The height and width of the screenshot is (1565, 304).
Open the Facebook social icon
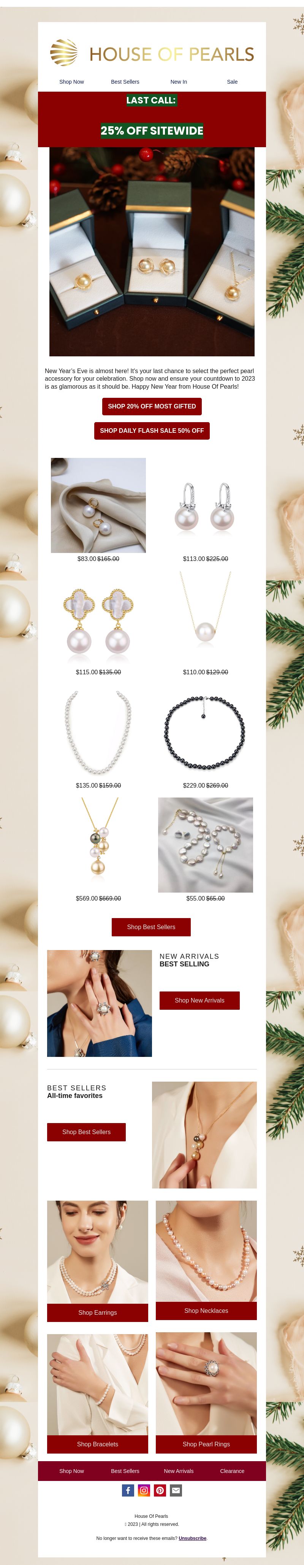pos(128,1490)
